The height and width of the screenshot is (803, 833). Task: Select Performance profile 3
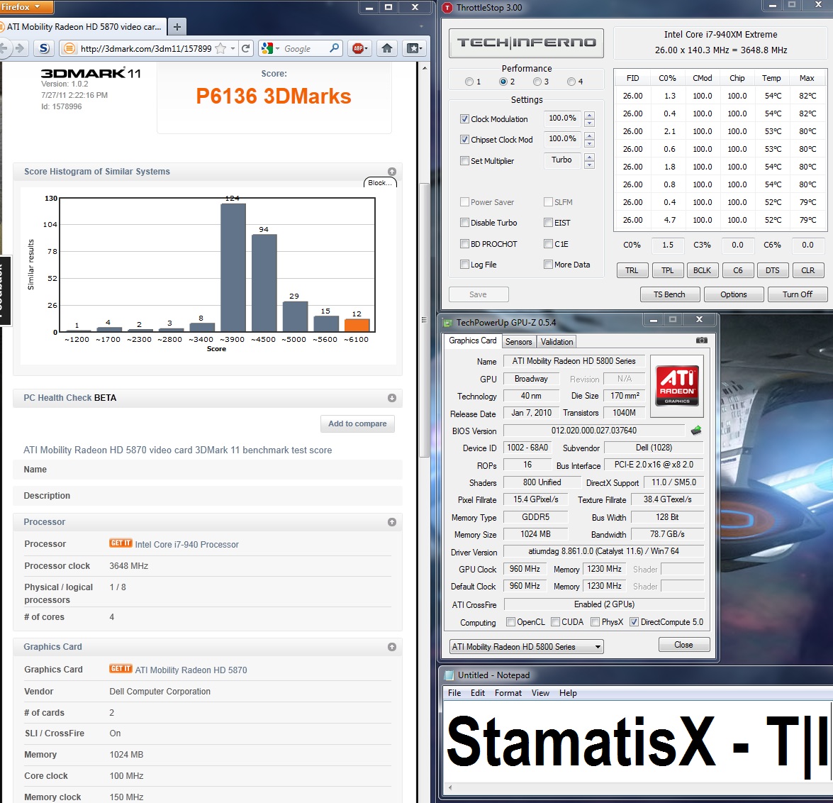tap(537, 82)
